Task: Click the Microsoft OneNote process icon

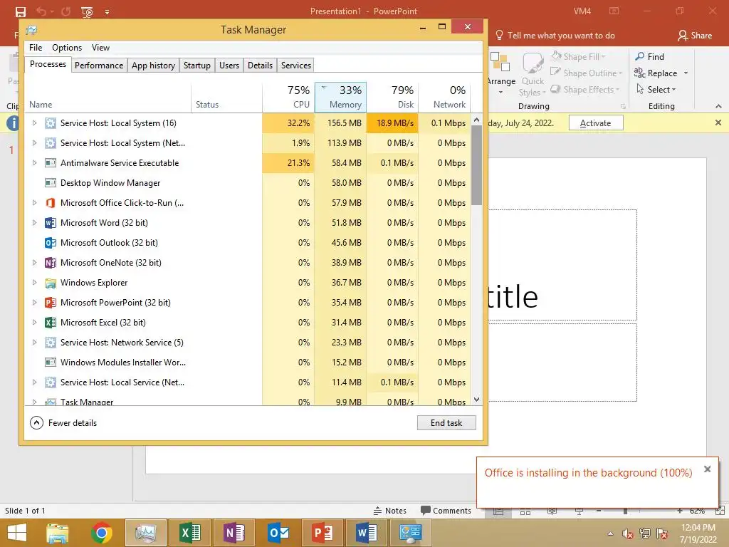Action: [x=51, y=262]
